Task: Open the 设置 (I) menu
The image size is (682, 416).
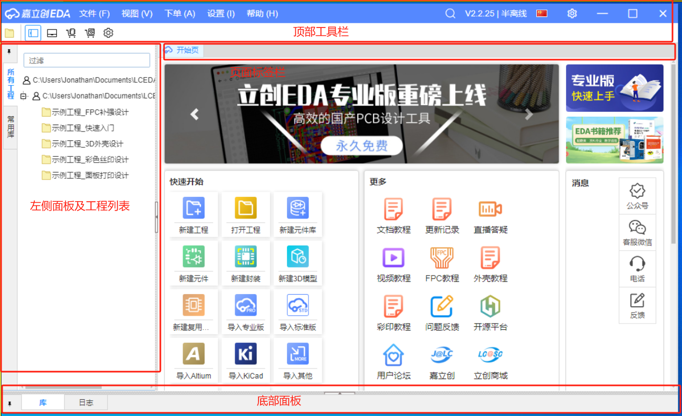Action: [221, 13]
